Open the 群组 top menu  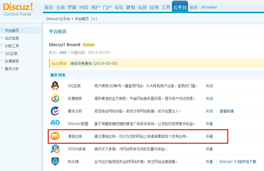coord(131,7)
